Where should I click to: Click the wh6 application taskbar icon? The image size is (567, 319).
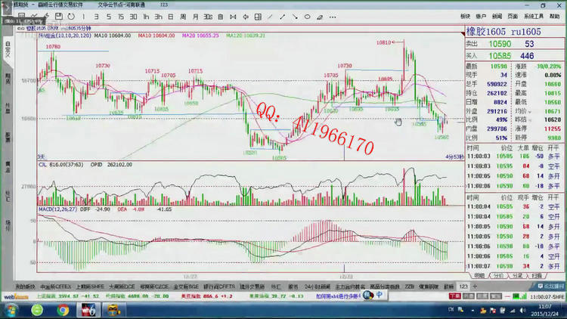coord(88,311)
